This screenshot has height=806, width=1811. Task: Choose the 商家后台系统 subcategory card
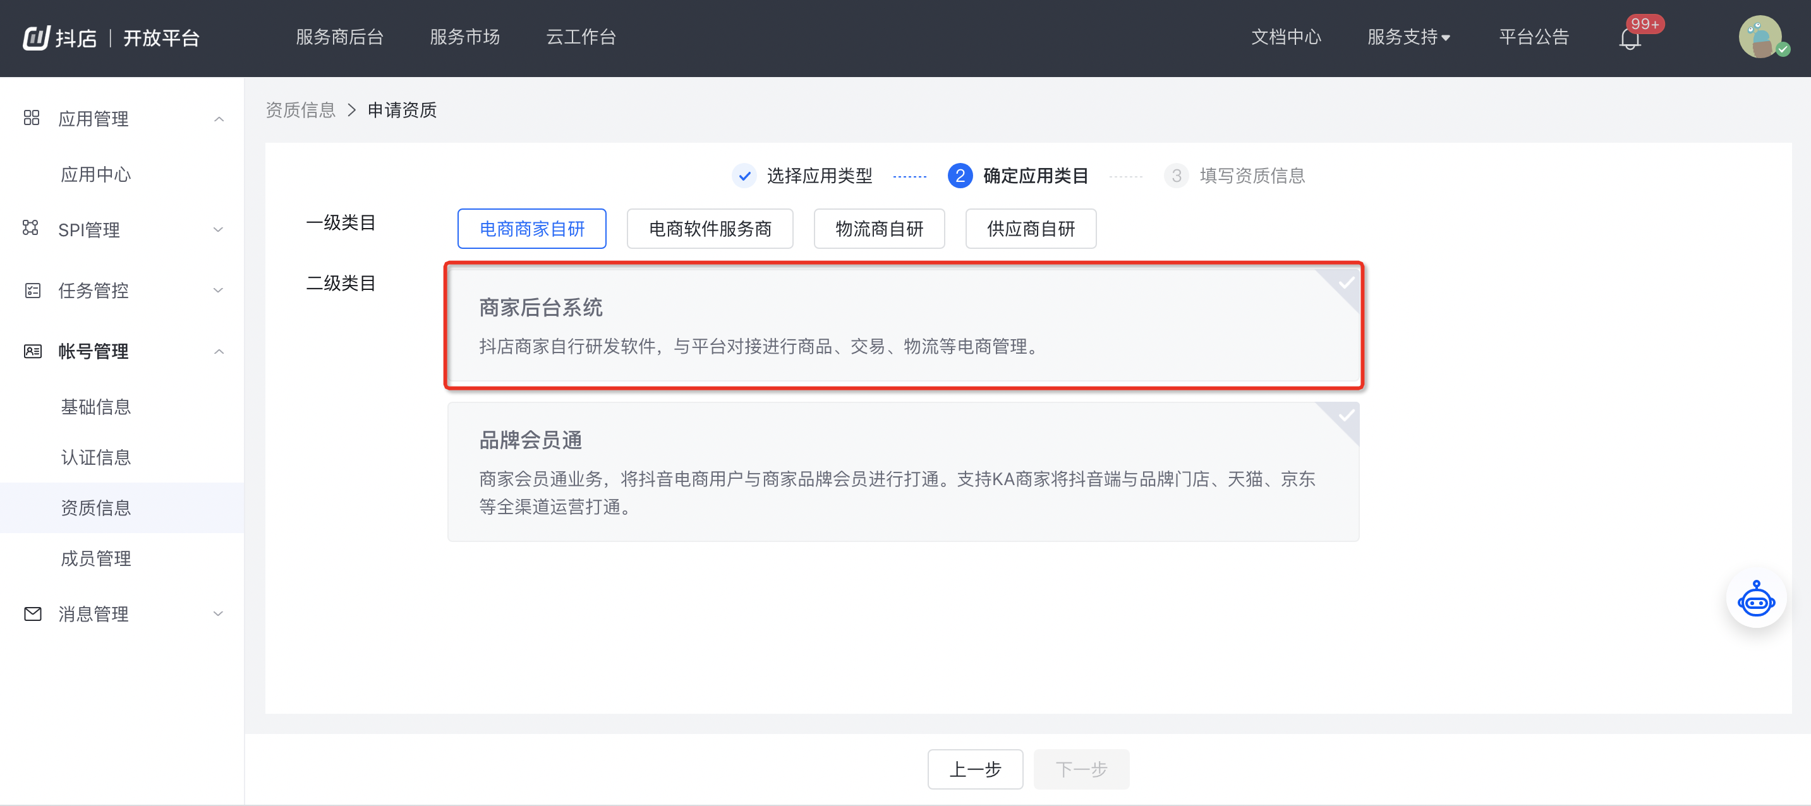click(904, 325)
